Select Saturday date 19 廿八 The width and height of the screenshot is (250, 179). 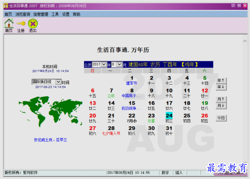tap(204, 105)
